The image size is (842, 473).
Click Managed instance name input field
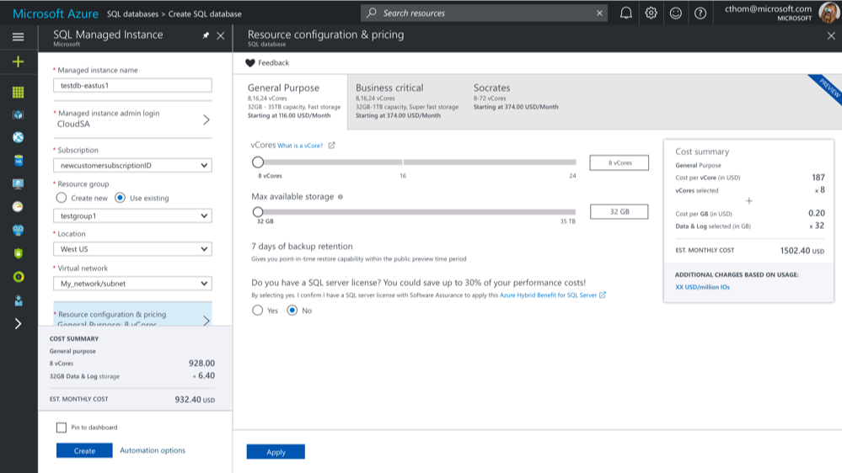pos(132,85)
